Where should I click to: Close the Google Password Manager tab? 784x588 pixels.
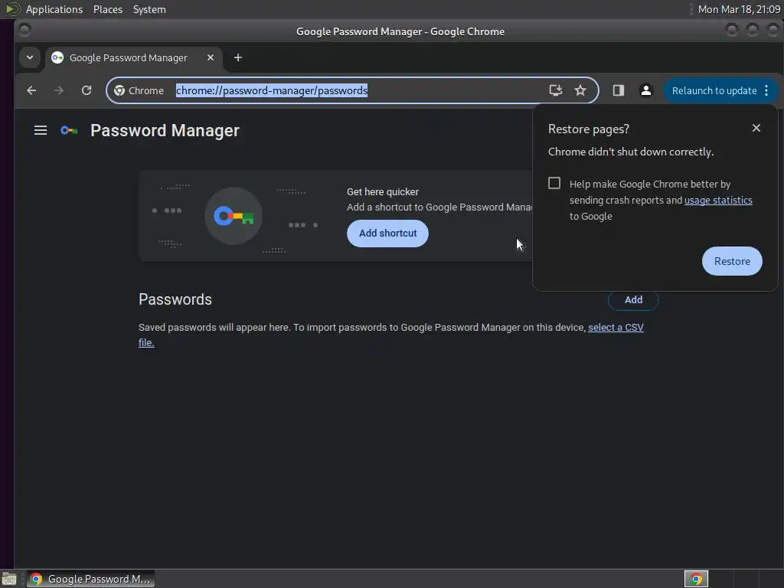coord(211,57)
